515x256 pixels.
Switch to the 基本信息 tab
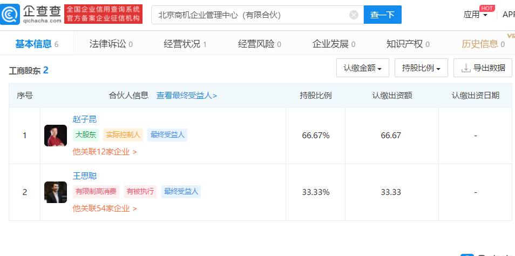click(x=37, y=44)
